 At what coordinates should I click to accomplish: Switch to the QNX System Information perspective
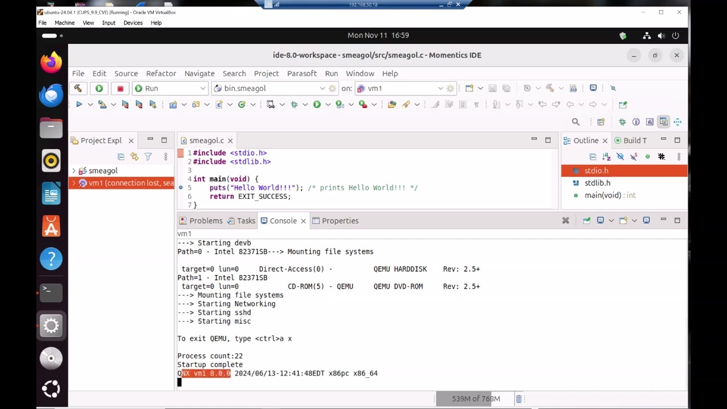click(x=636, y=122)
